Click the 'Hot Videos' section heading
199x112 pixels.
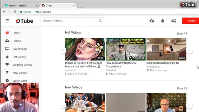tap(73, 32)
